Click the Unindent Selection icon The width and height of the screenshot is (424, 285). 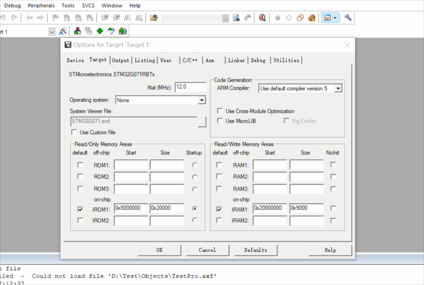[x=116, y=18]
